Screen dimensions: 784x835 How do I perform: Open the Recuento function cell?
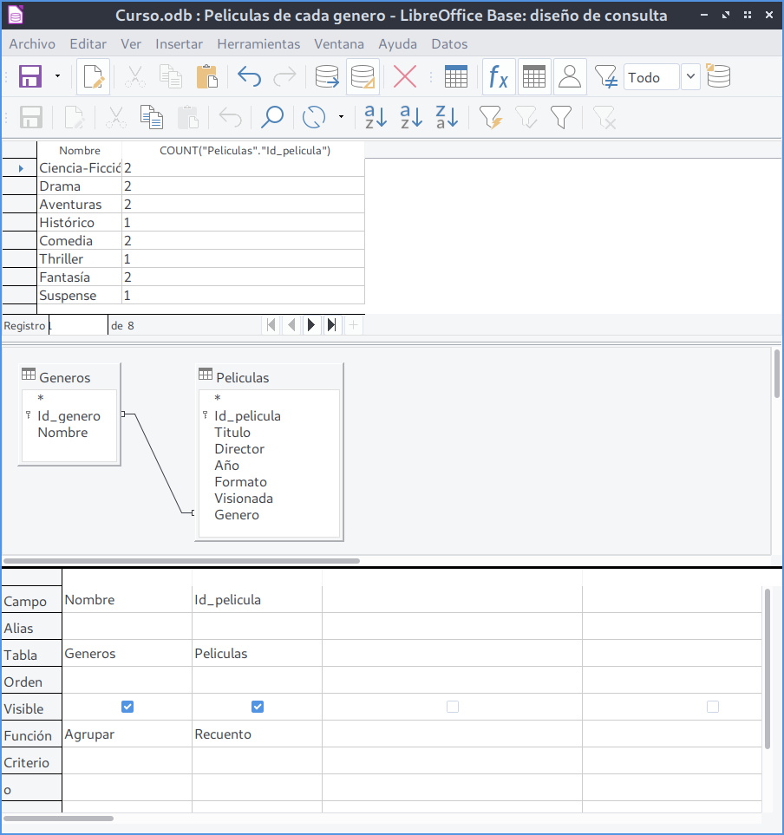258,734
